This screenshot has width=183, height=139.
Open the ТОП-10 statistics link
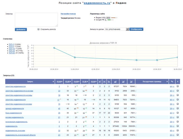click(12, 49)
